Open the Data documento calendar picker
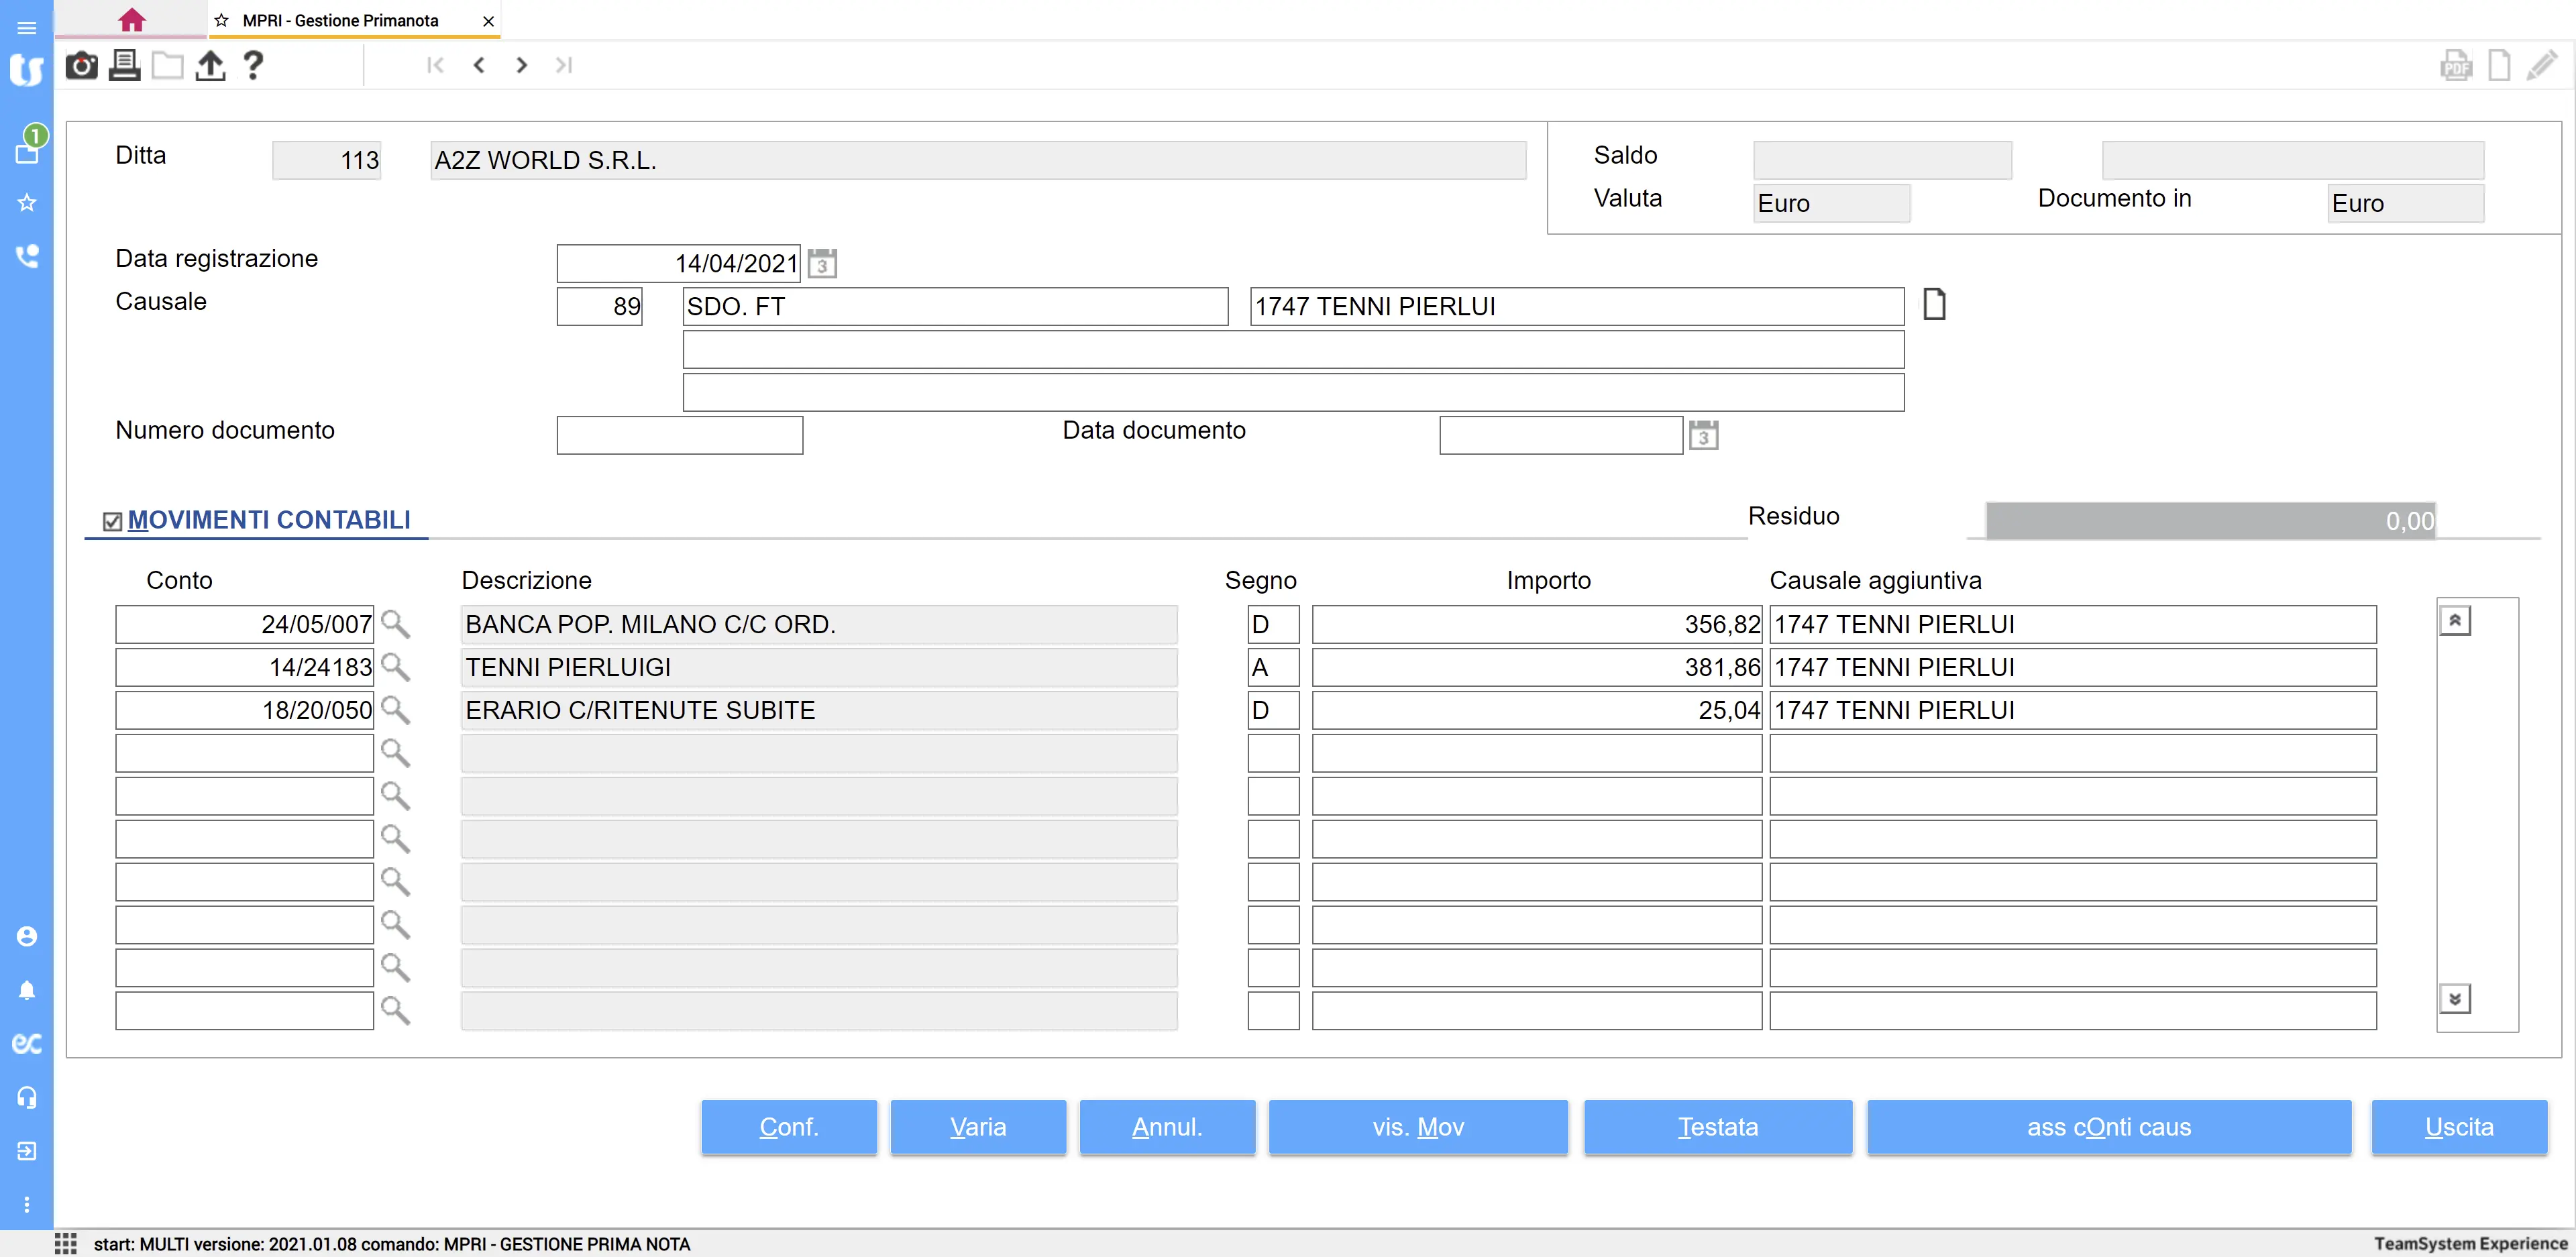The image size is (2576, 1257). click(1703, 436)
